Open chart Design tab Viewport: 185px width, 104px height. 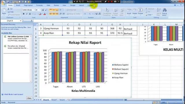coord(73,5)
